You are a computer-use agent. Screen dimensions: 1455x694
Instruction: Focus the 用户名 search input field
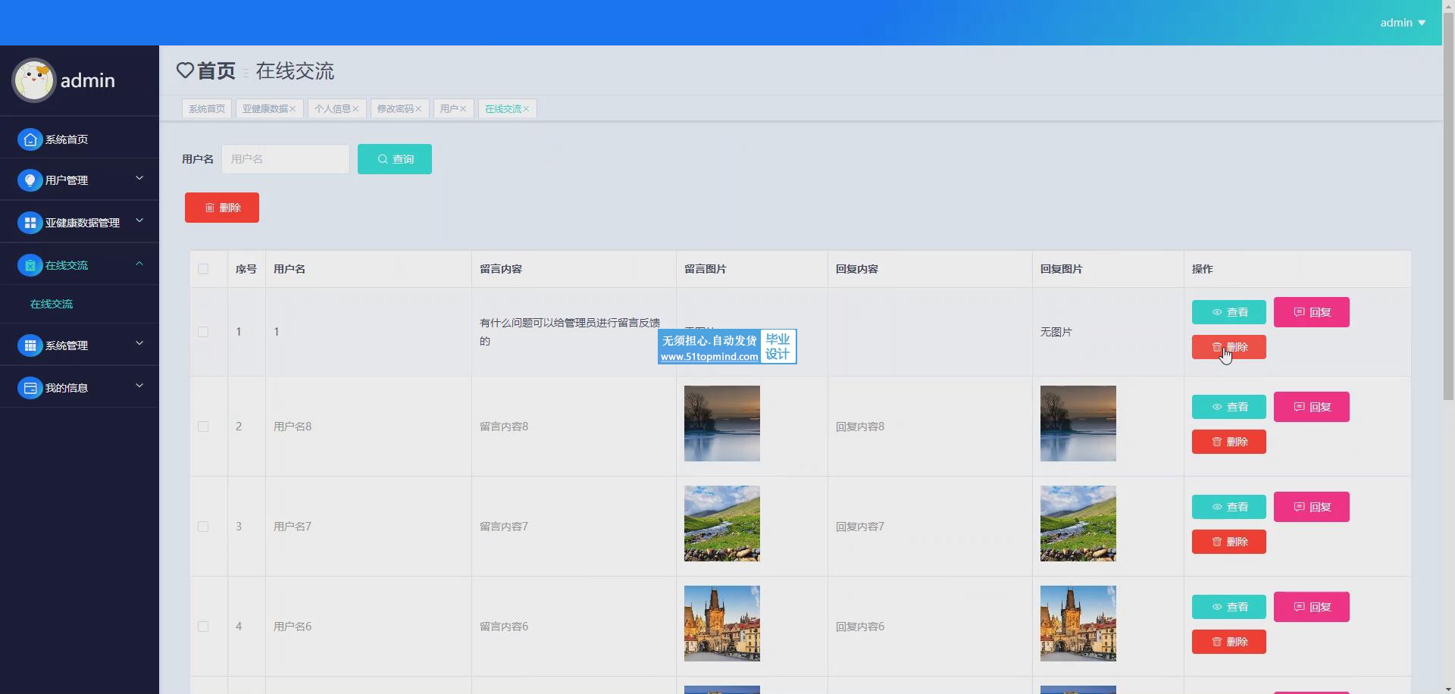(x=286, y=159)
